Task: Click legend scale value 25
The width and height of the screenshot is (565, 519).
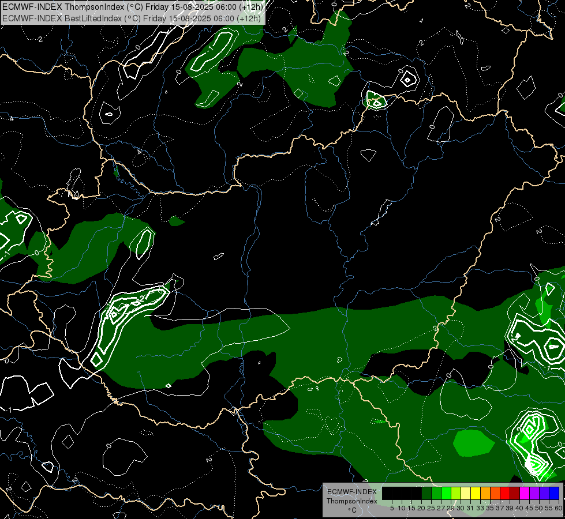Action: click(x=431, y=508)
